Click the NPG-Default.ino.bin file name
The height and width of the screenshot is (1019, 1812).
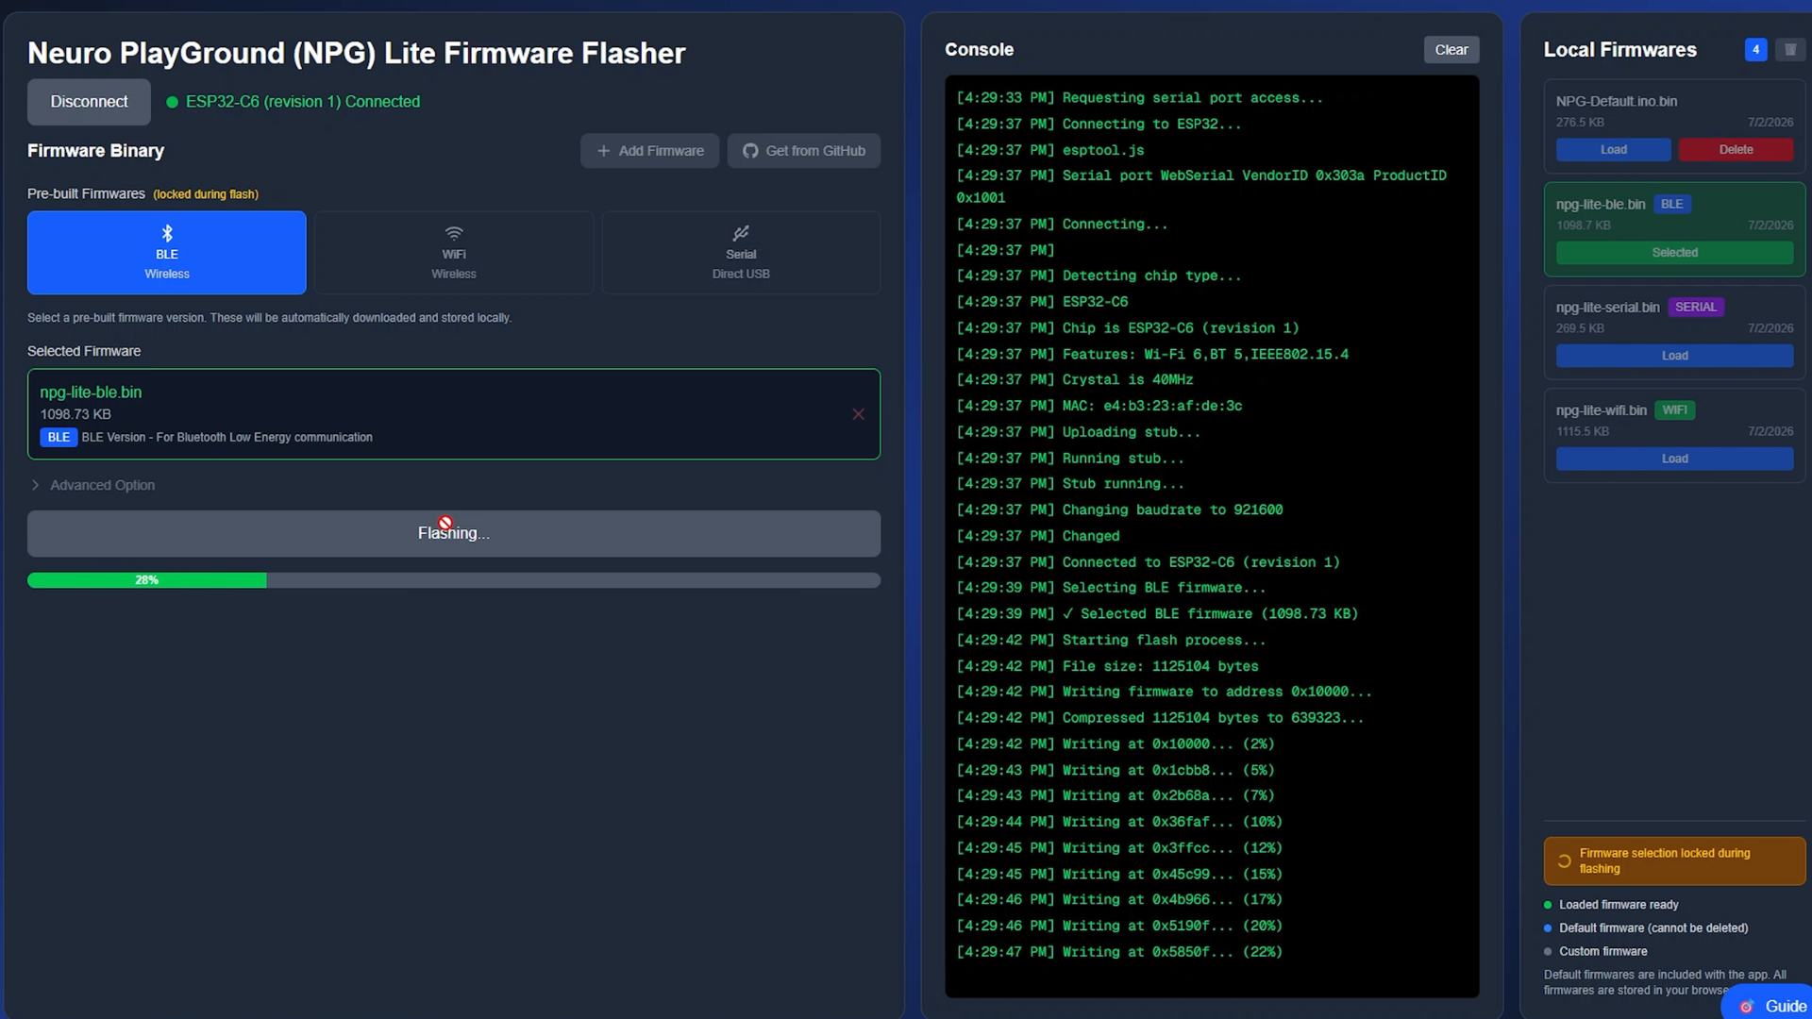click(x=1617, y=102)
